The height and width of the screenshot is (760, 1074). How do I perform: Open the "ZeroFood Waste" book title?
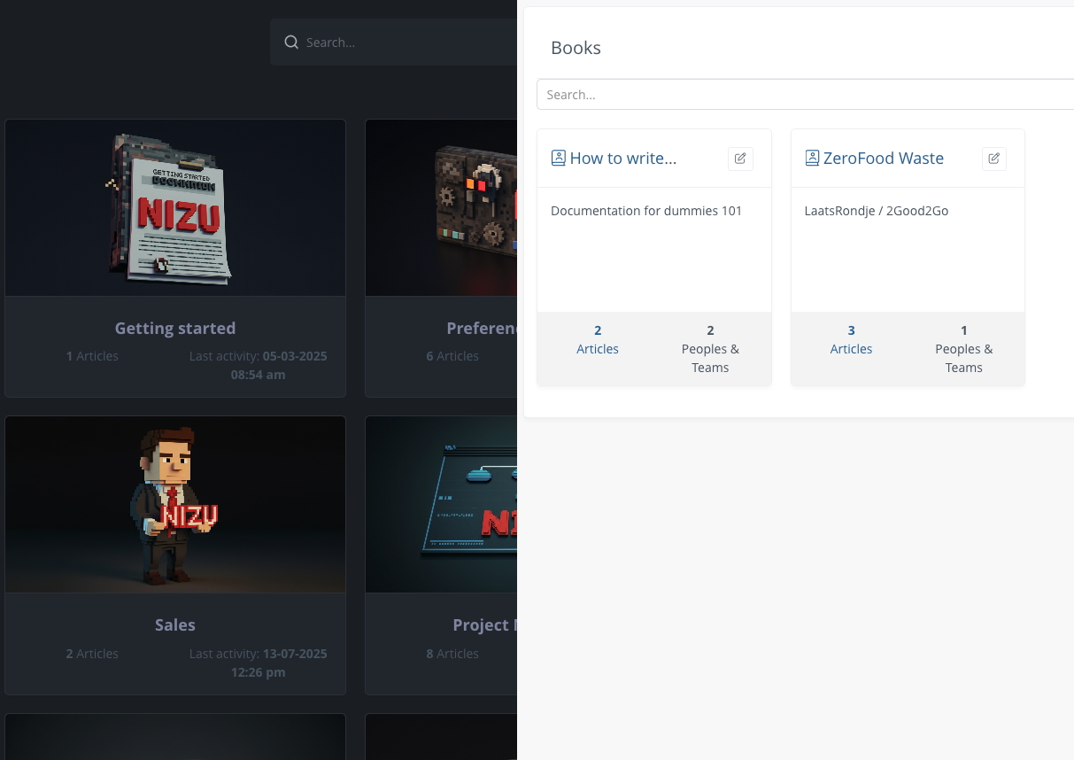(883, 158)
